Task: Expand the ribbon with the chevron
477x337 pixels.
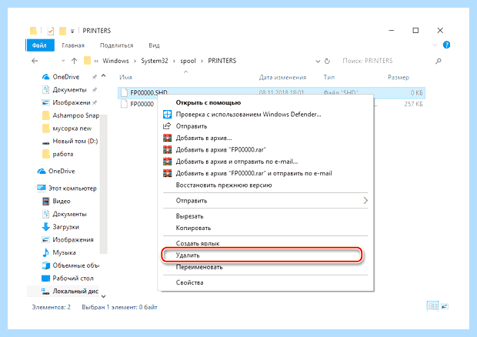Action: click(435, 45)
